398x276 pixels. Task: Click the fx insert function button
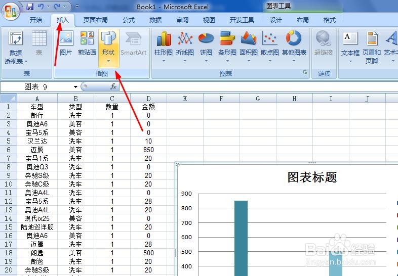pos(113,86)
